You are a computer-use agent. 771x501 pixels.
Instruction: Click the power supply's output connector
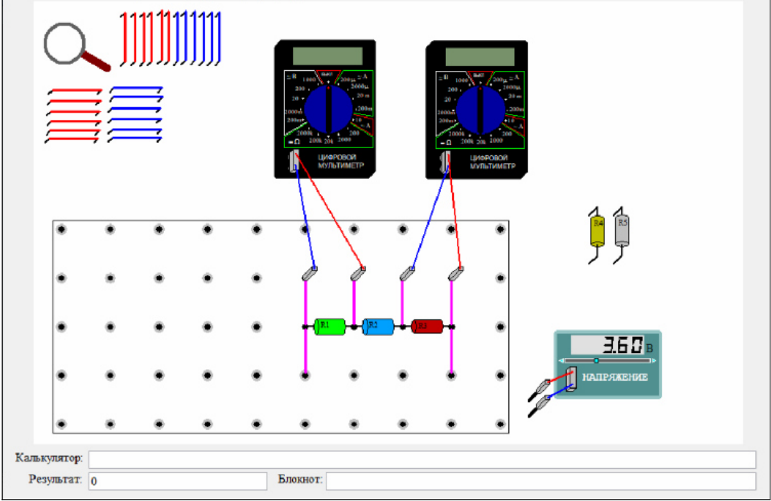[571, 379]
